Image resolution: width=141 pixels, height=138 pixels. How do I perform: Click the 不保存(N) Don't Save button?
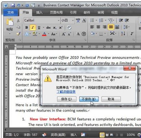point(89,99)
